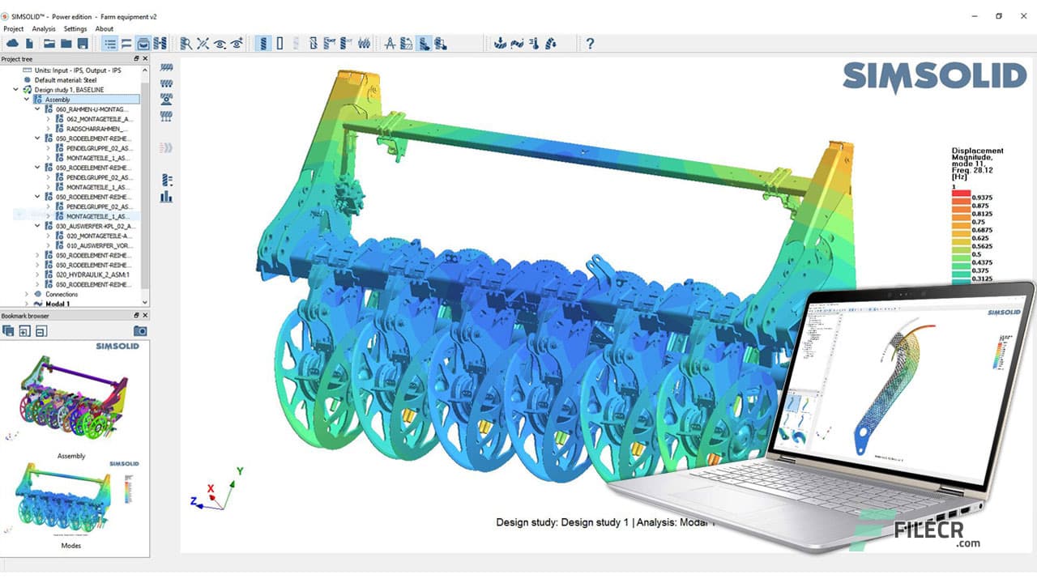Toggle the highlighted connections icon
The image size is (1037, 583).
point(143,43)
